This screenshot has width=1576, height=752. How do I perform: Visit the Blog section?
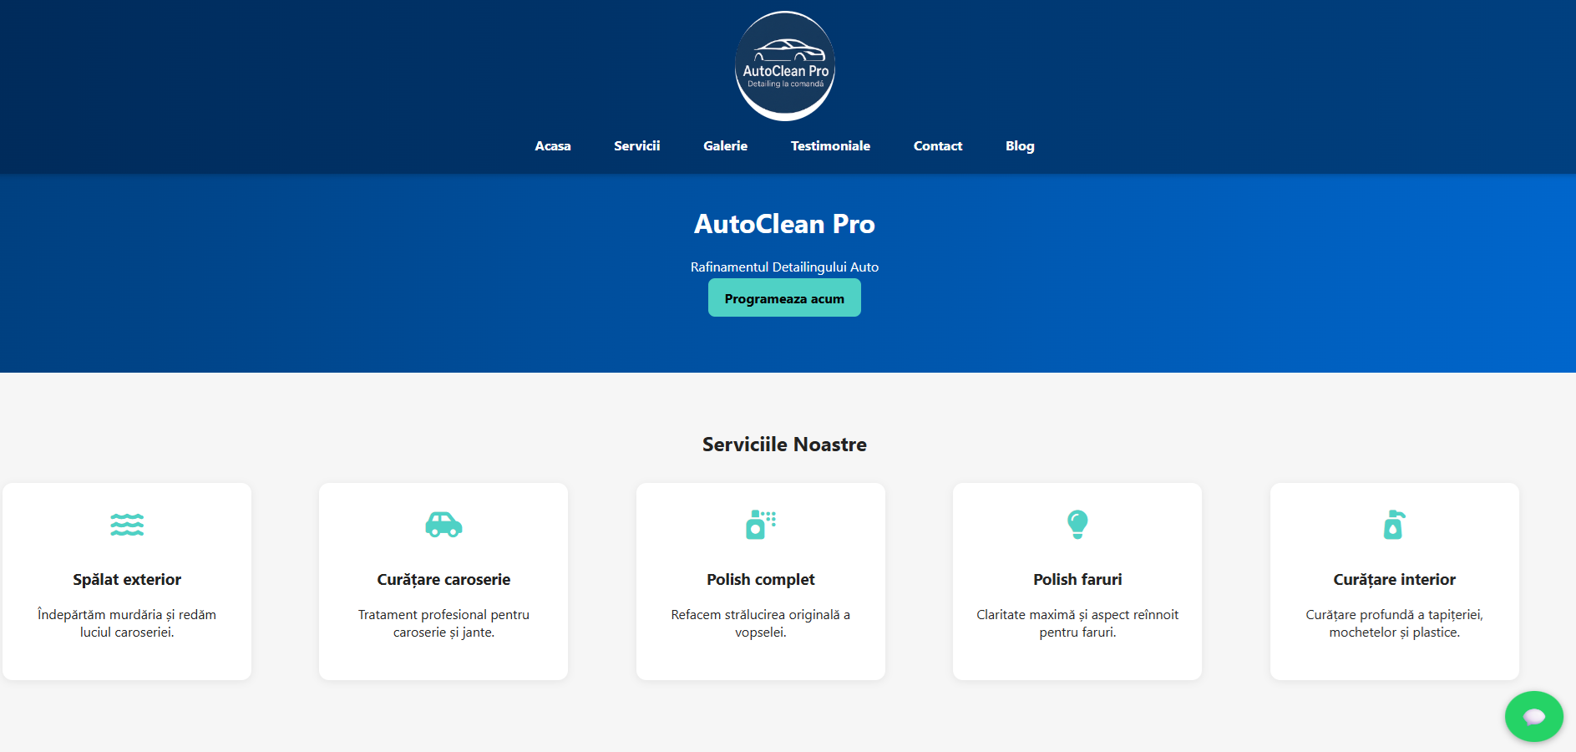(x=1020, y=145)
